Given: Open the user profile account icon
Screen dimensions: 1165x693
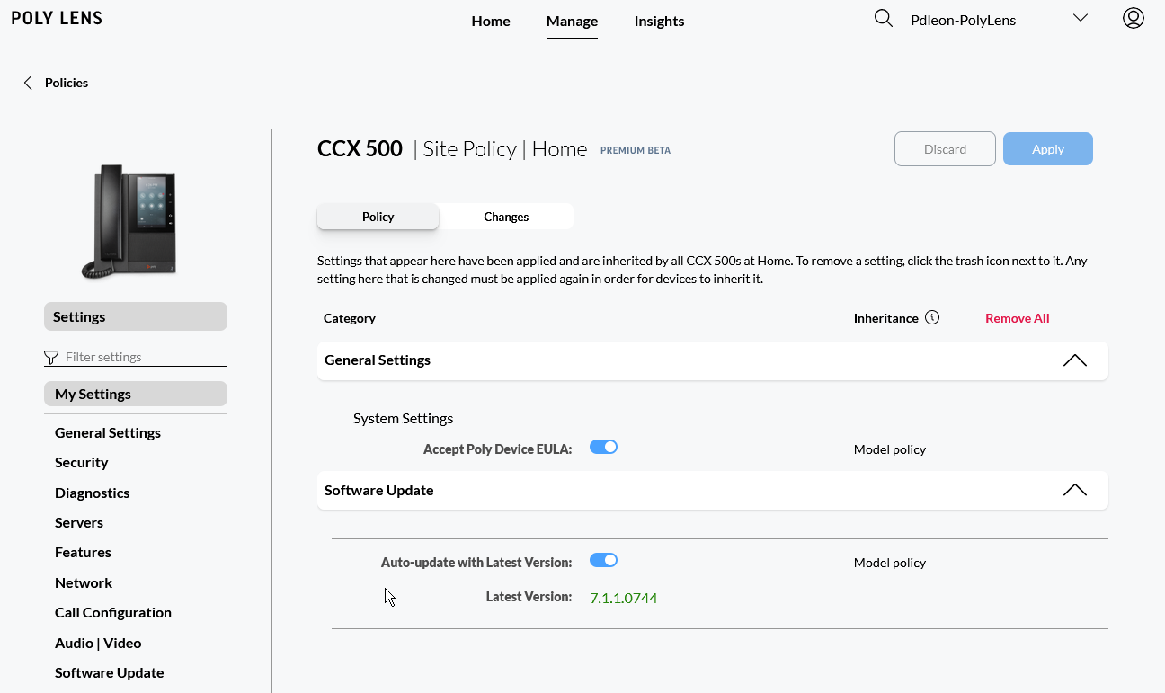Looking at the screenshot, I should tap(1133, 19).
